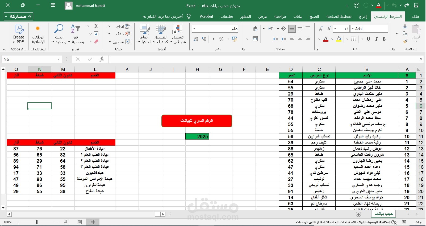Open Sort & Filter فرز وتصفية
This screenshot has width=426, height=226.
(76, 34)
